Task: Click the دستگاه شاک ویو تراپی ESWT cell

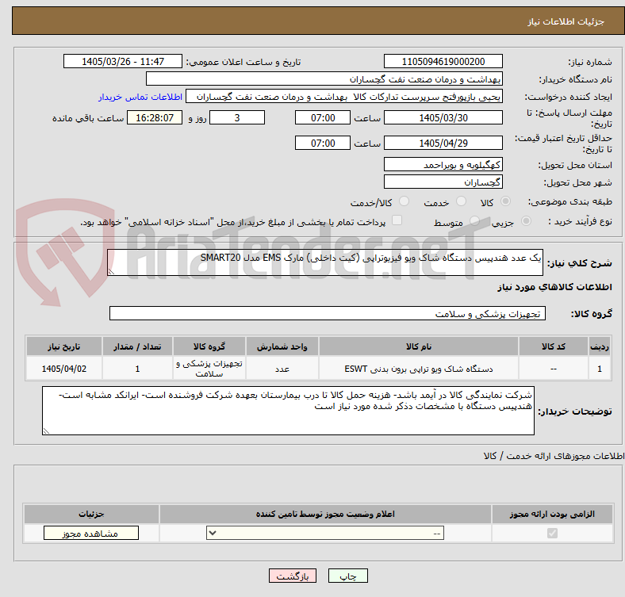Action: [x=419, y=369]
